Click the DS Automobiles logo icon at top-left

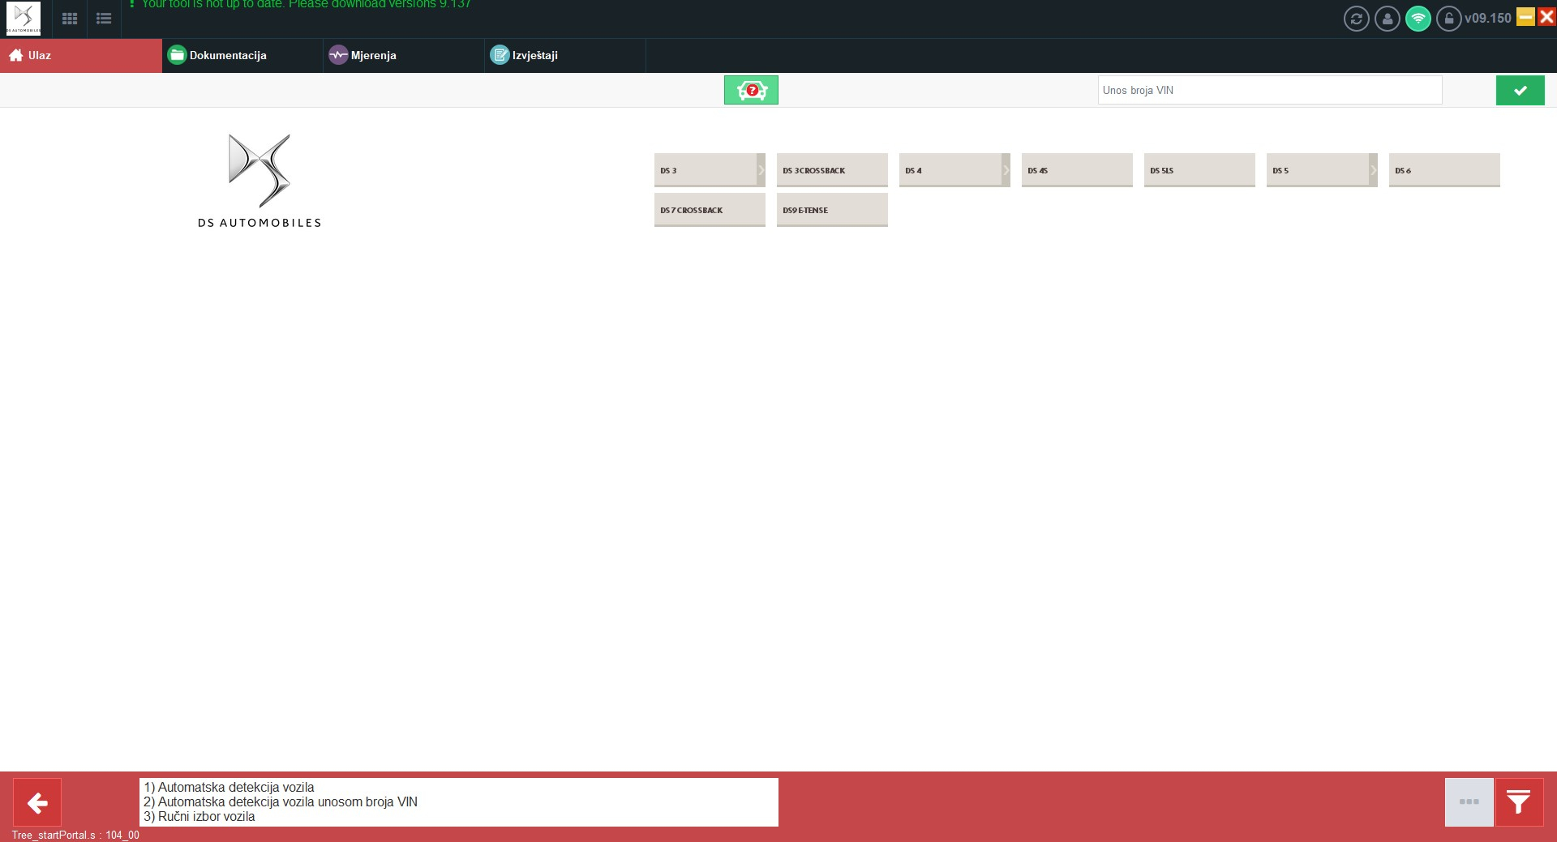[x=24, y=19]
